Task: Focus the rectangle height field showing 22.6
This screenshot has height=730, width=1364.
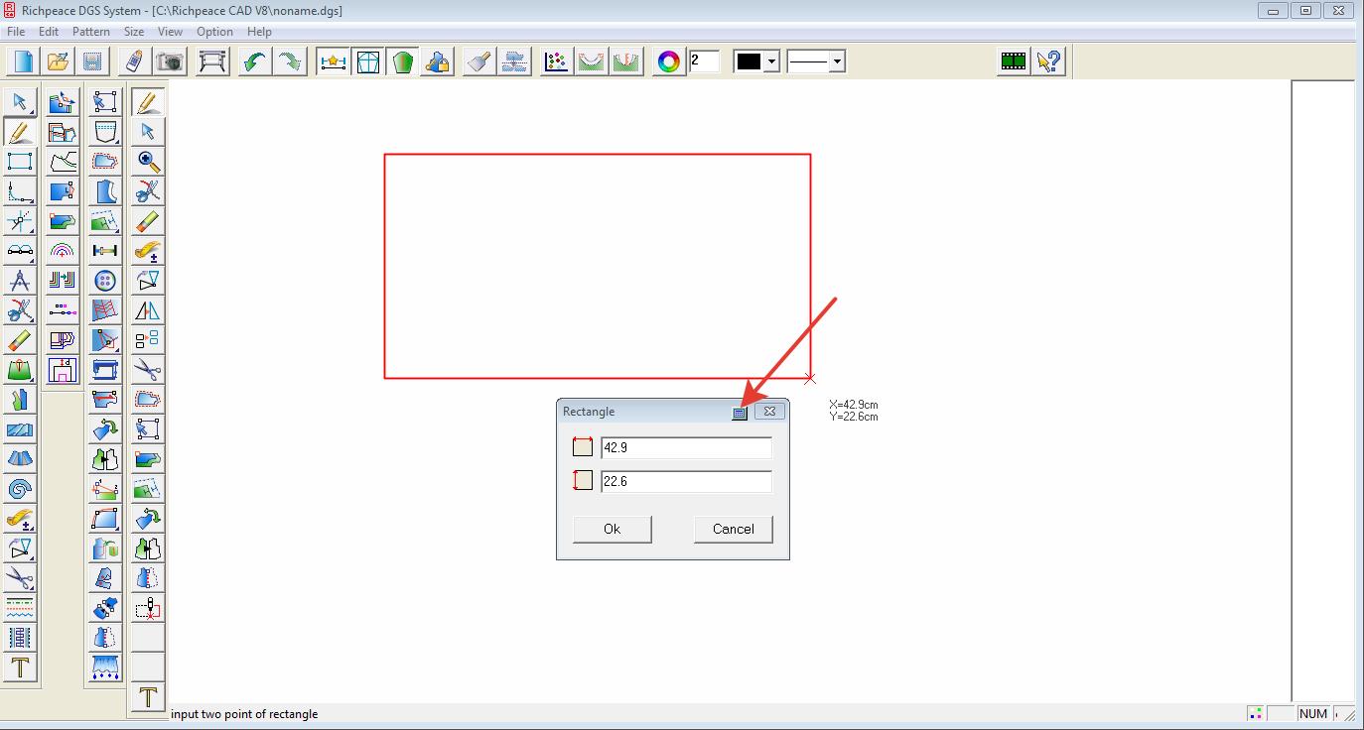Action: click(x=686, y=482)
